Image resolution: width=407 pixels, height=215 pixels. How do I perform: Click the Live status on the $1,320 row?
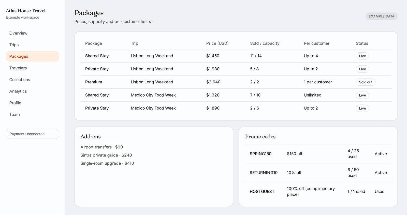pyautogui.click(x=362, y=95)
